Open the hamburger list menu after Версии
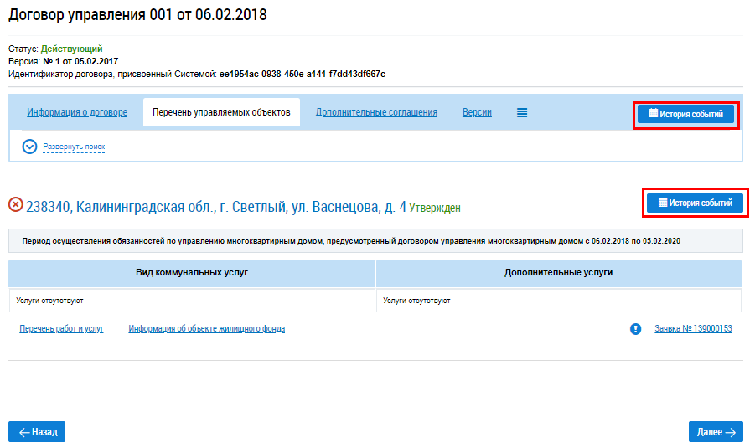 [522, 112]
